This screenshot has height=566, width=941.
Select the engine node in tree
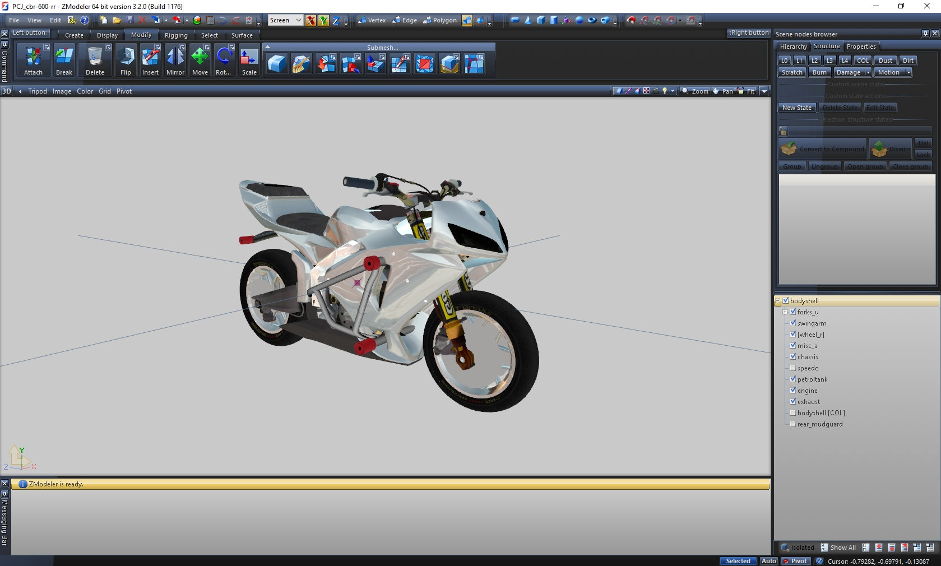807,391
